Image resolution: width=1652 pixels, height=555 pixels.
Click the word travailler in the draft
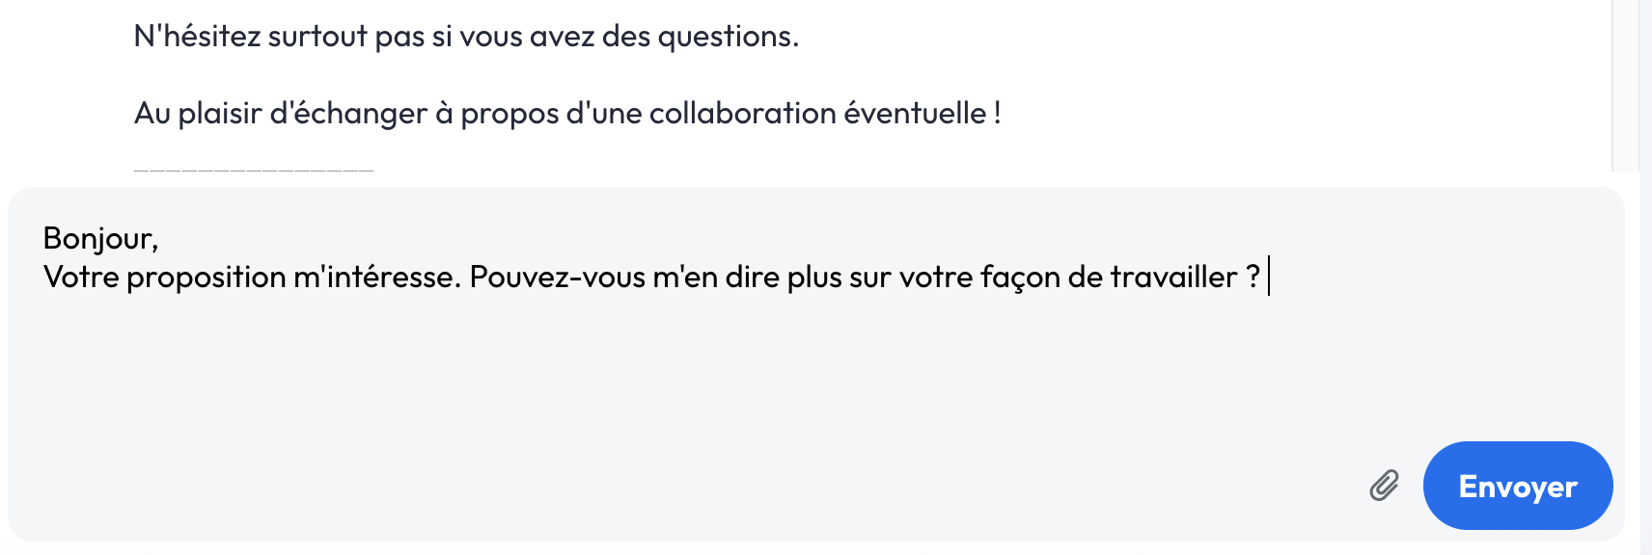click(1173, 277)
